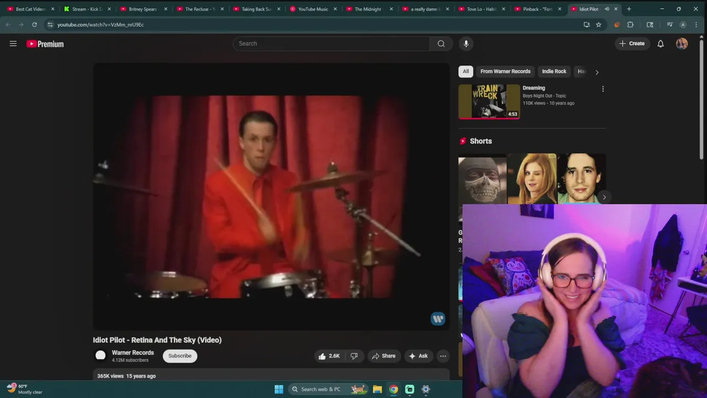707x398 pixels.
Task: Open Boys Night Out - Topic channel link
Action: click(545, 96)
